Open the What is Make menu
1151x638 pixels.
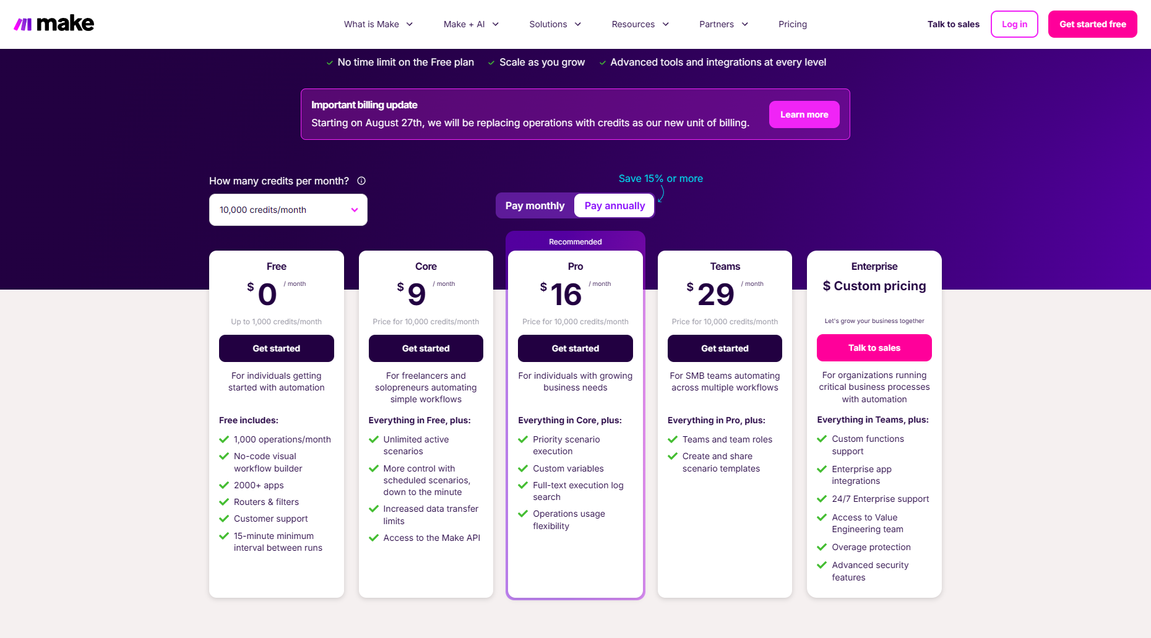pyautogui.click(x=378, y=24)
